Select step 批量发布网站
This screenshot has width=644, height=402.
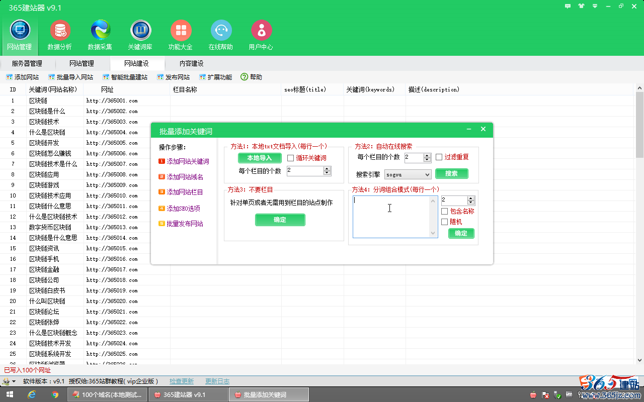pos(181,224)
